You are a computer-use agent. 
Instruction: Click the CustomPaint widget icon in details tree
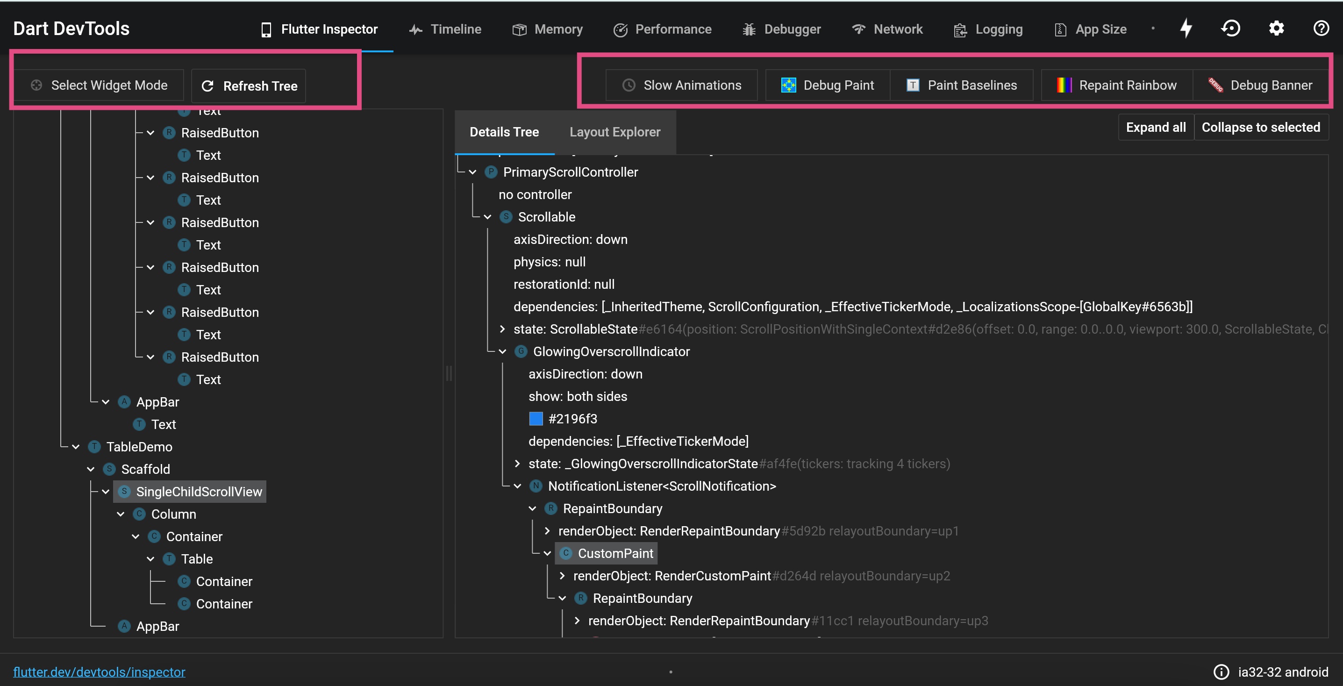(566, 553)
